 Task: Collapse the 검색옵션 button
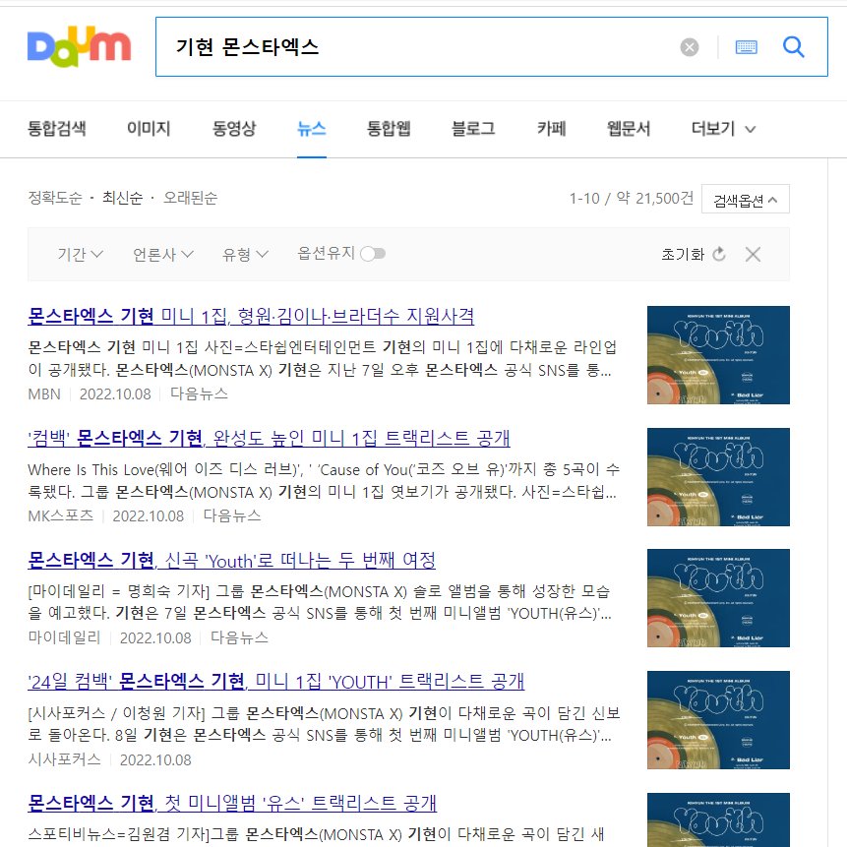click(x=746, y=200)
